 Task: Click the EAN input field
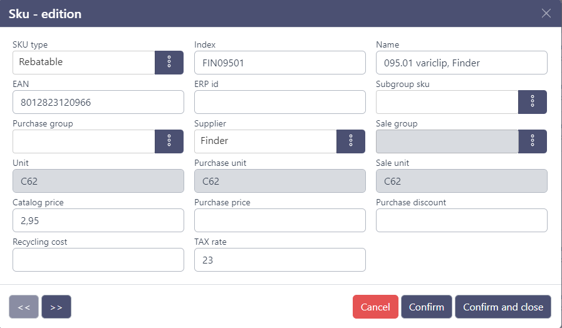98,102
